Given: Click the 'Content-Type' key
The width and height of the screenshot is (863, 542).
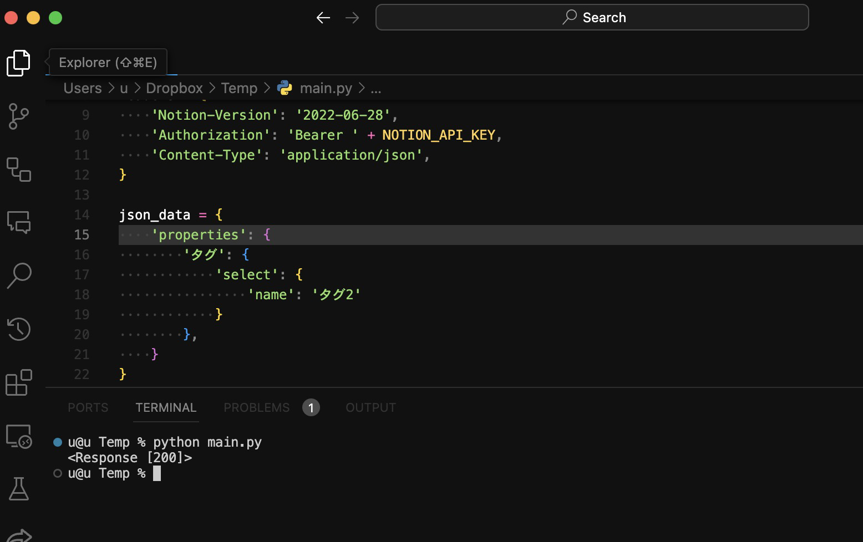Looking at the screenshot, I should click(206, 155).
